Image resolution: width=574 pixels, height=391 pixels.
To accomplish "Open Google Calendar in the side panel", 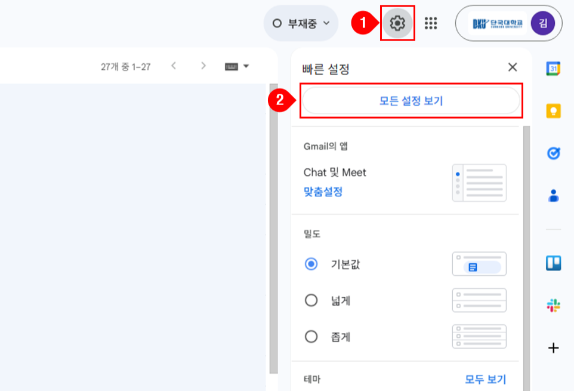I will 553,69.
